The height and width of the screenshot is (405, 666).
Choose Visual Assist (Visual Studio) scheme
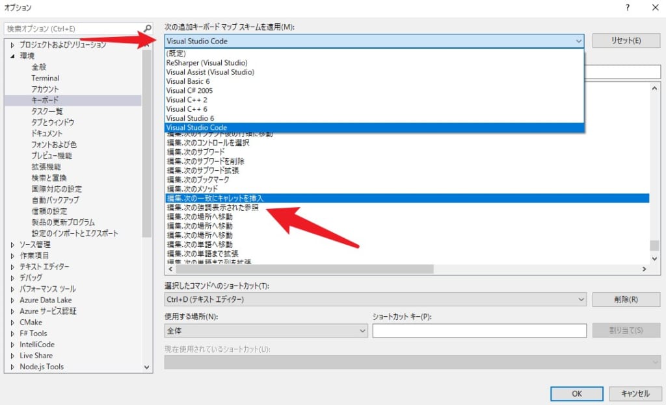(374, 72)
